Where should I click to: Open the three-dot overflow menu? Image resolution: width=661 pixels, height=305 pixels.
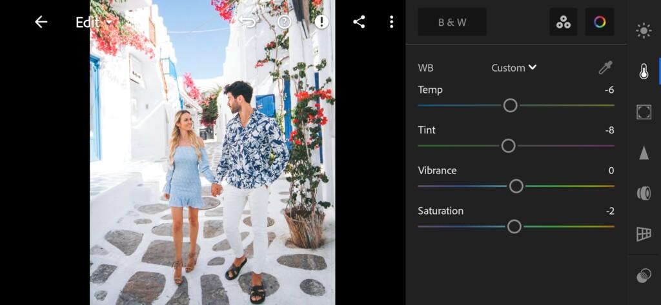click(392, 22)
